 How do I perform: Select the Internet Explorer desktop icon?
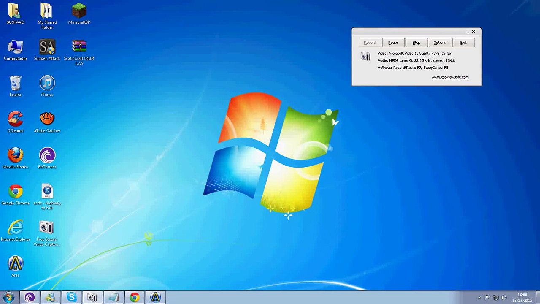tap(15, 231)
